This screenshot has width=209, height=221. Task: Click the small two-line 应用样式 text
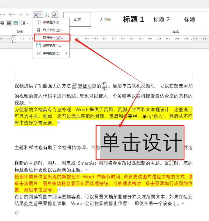pos(171,163)
